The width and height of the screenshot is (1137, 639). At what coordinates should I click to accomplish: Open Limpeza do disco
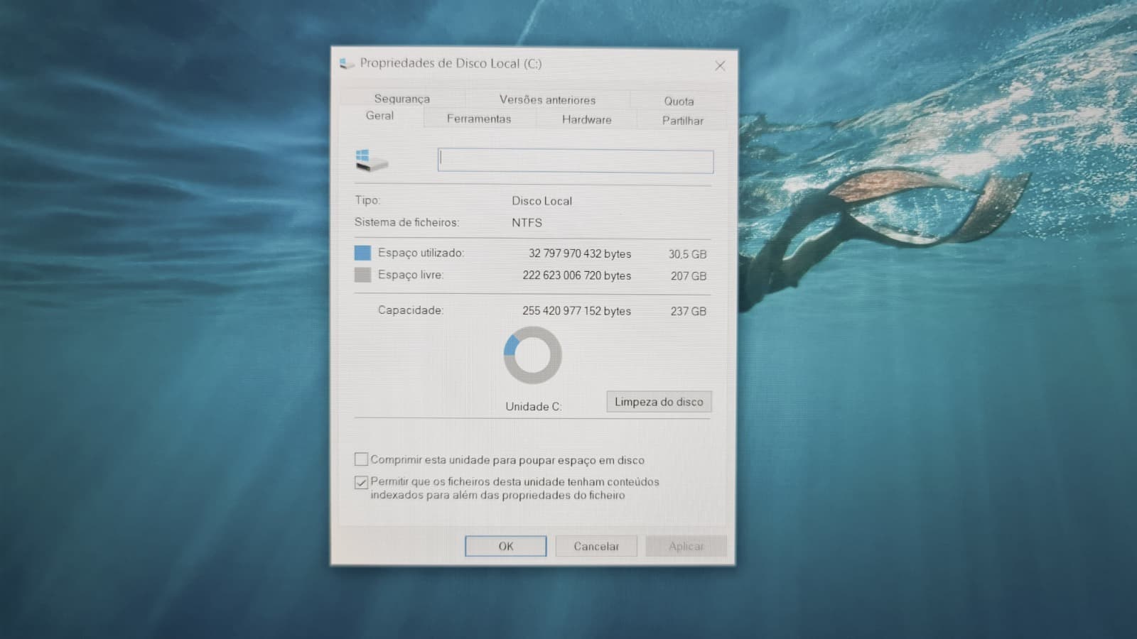click(x=659, y=402)
